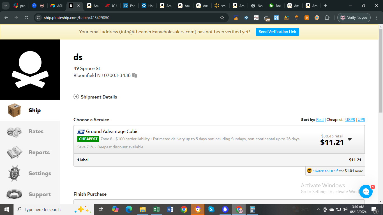Viewport: 383px width, 215px height.
Task: Open Settings in the Pirate Ship sidebar
Action: [30, 173]
